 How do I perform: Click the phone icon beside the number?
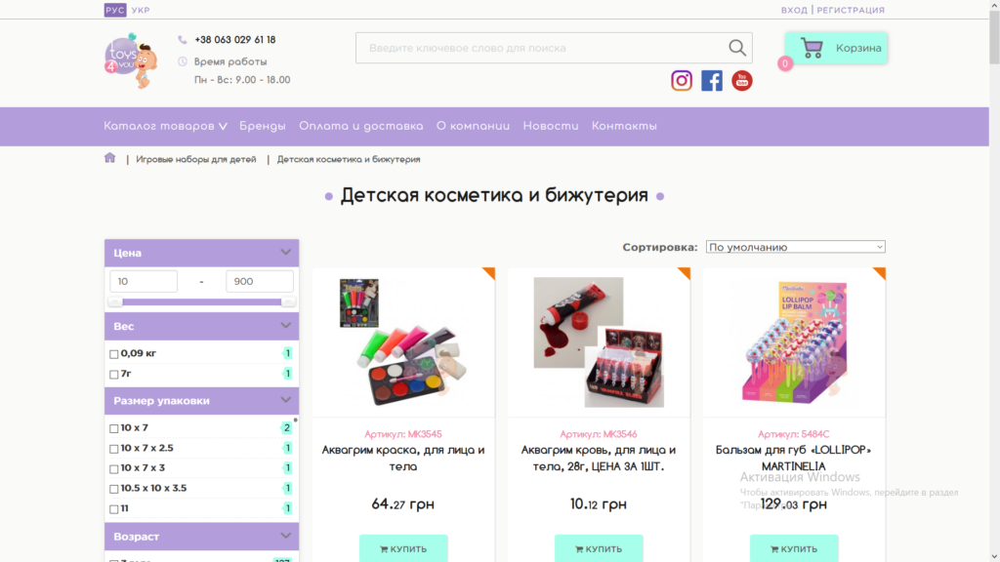tap(183, 40)
